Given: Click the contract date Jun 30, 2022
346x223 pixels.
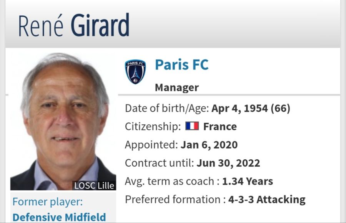Looking at the screenshot, I should [x=228, y=163].
